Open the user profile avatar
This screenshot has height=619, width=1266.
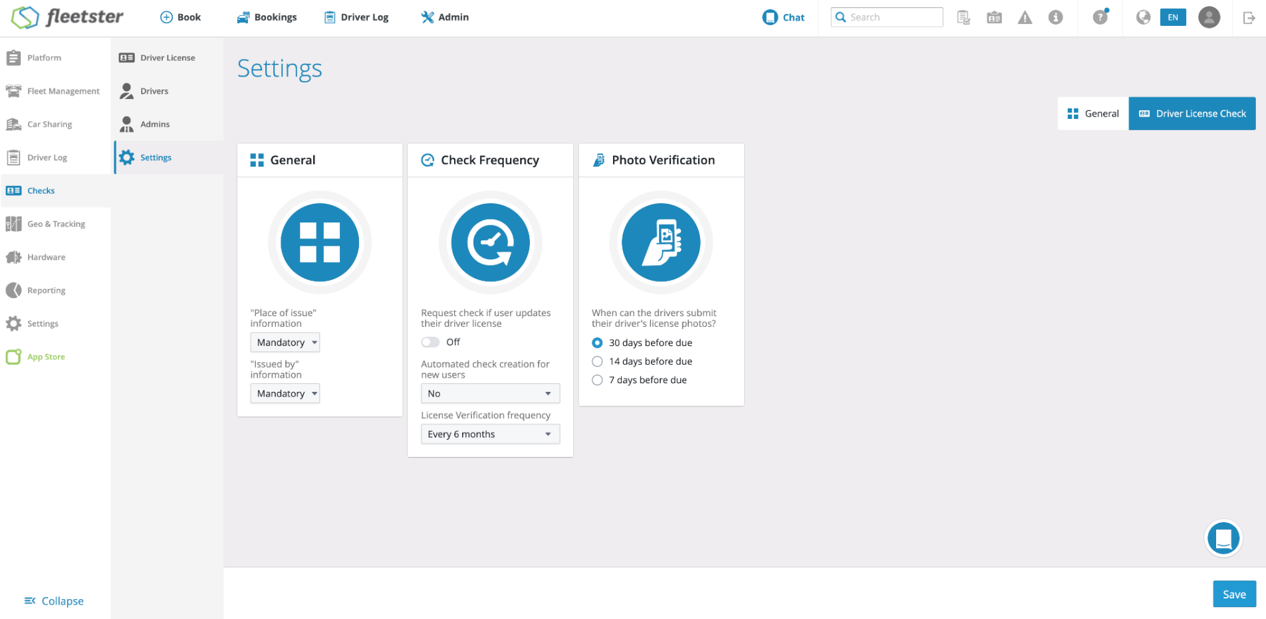pos(1209,17)
